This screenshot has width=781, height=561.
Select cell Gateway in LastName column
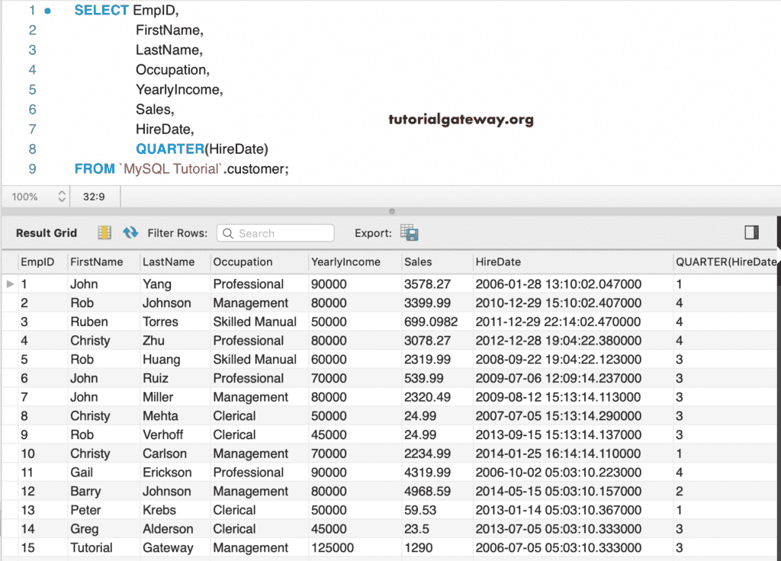(x=175, y=548)
